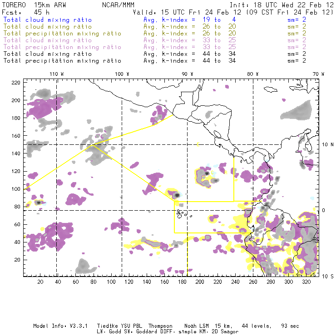Click the TORERO 15km ARW title text
The width and height of the screenshot is (336, 336).
coord(35,4)
